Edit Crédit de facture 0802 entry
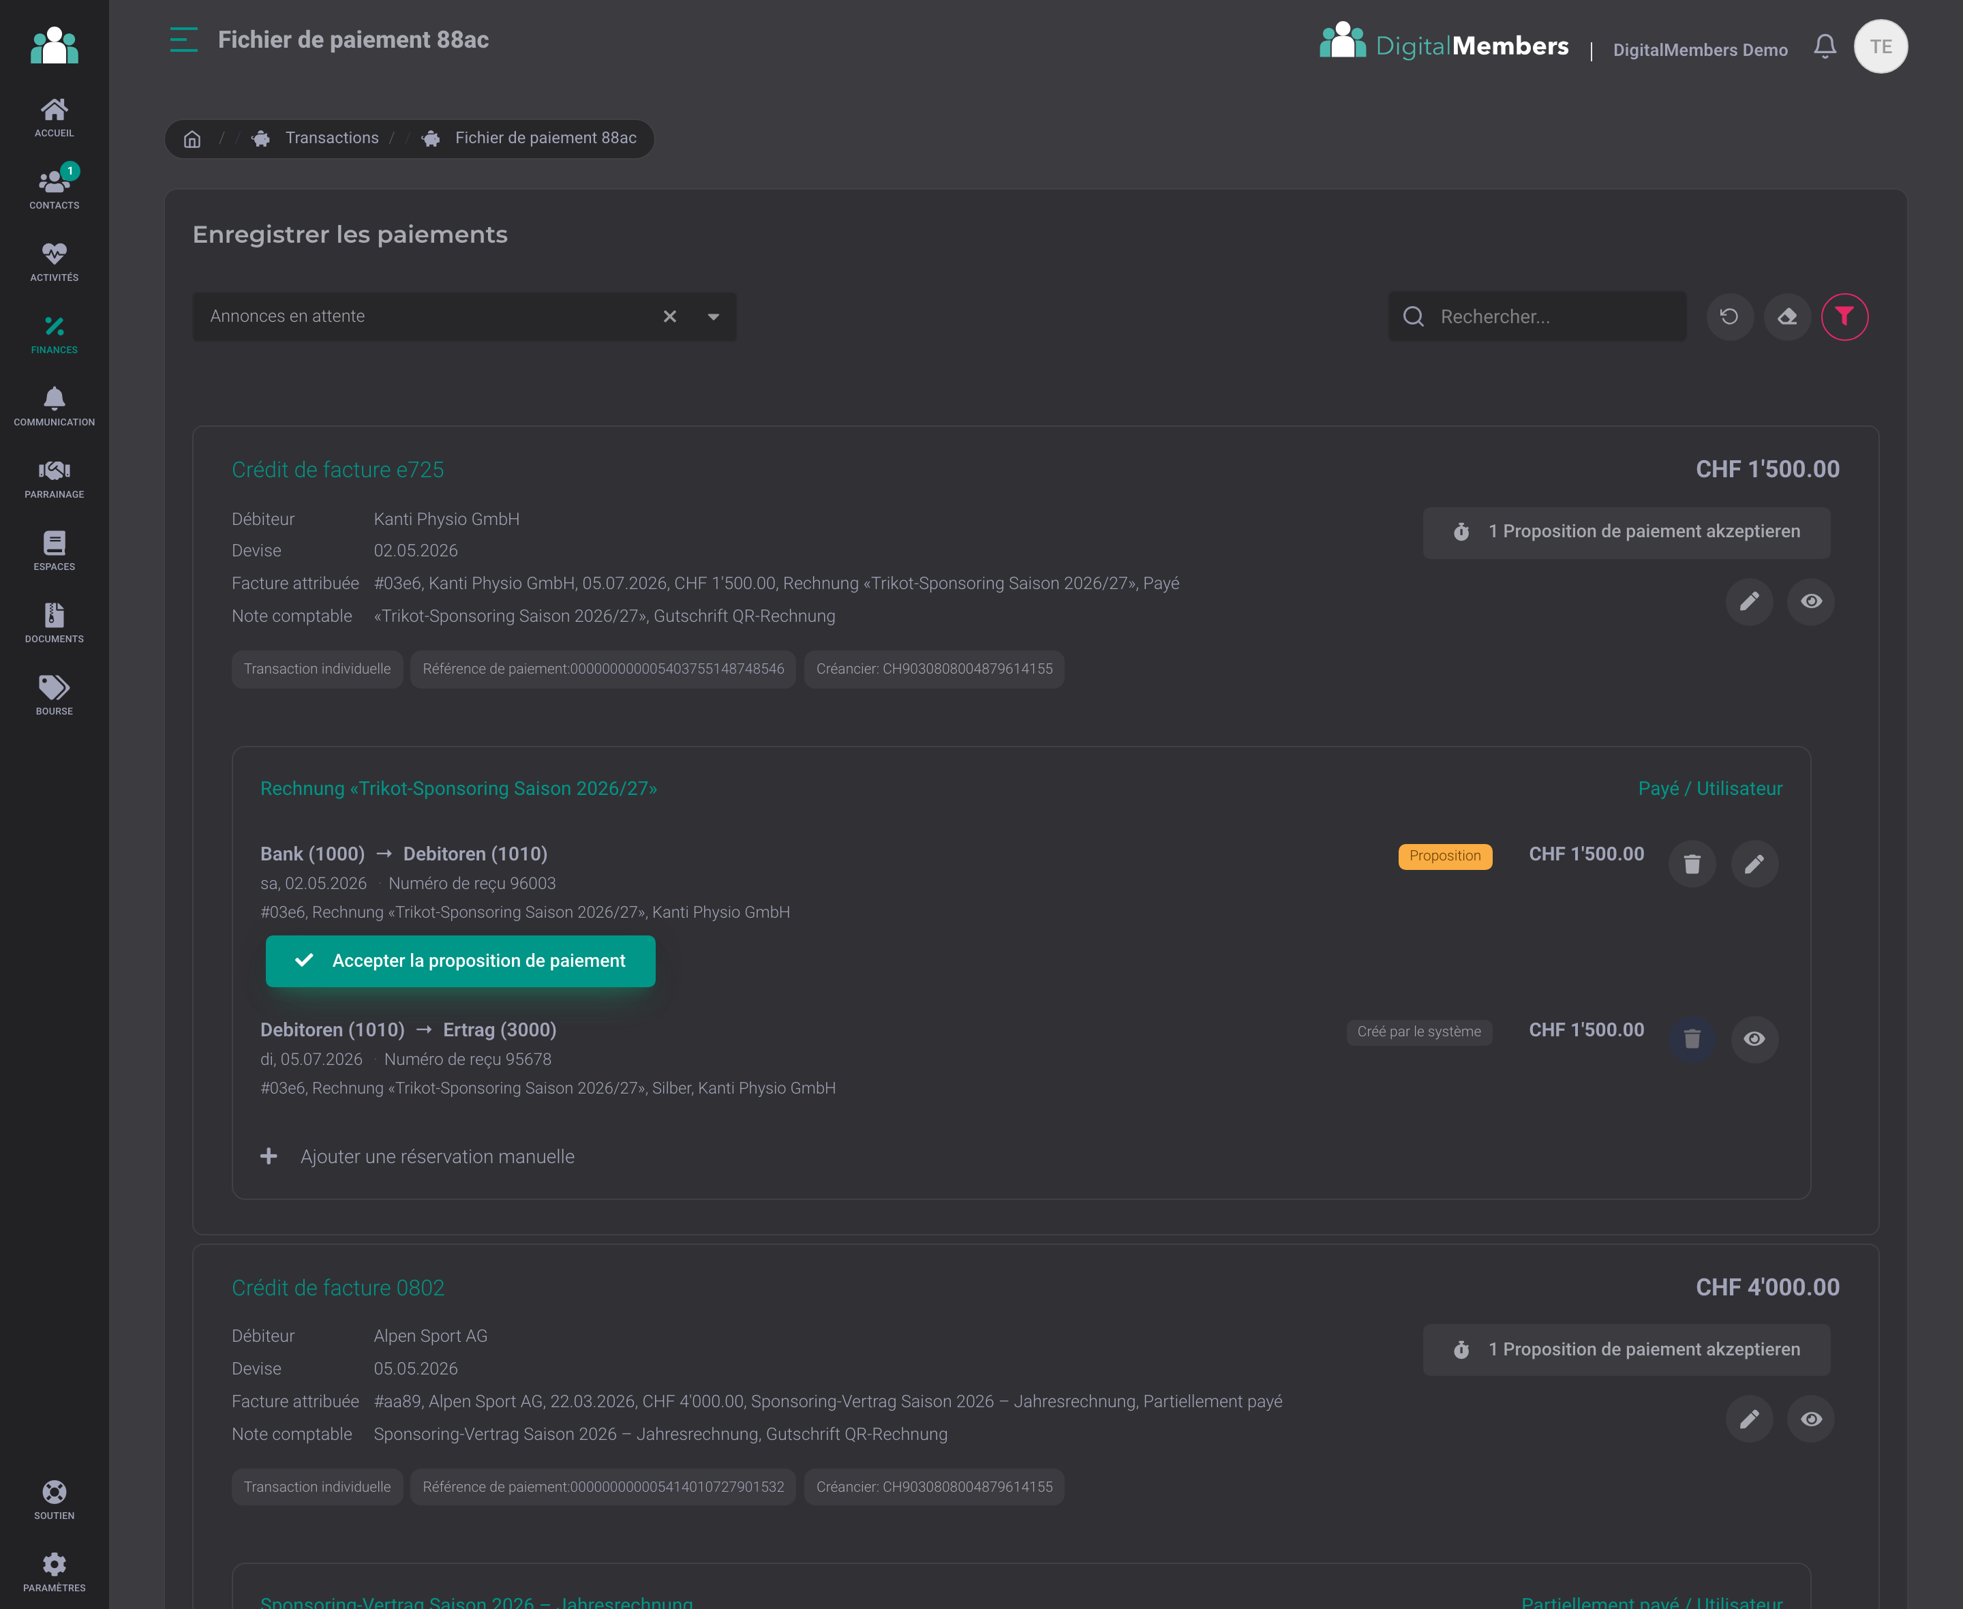The height and width of the screenshot is (1609, 1963). click(x=1748, y=1419)
